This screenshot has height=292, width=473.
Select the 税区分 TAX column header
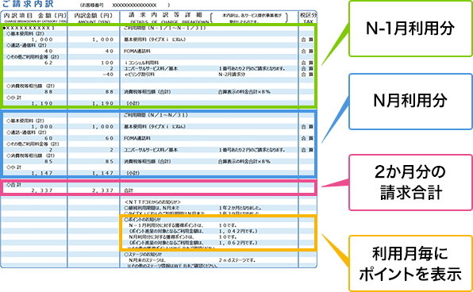[308, 17]
